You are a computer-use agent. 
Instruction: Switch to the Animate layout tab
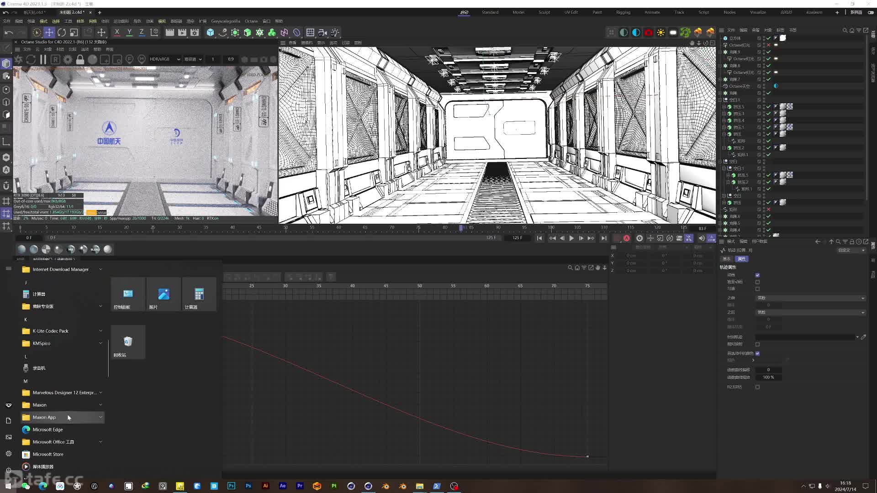point(652,12)
